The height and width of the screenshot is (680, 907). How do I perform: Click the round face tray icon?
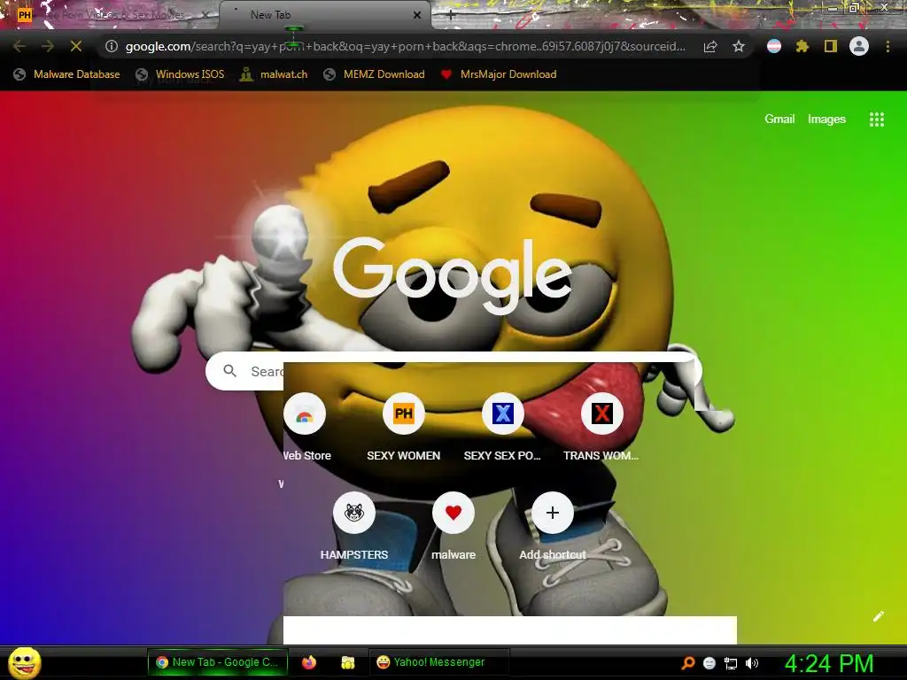709,663
